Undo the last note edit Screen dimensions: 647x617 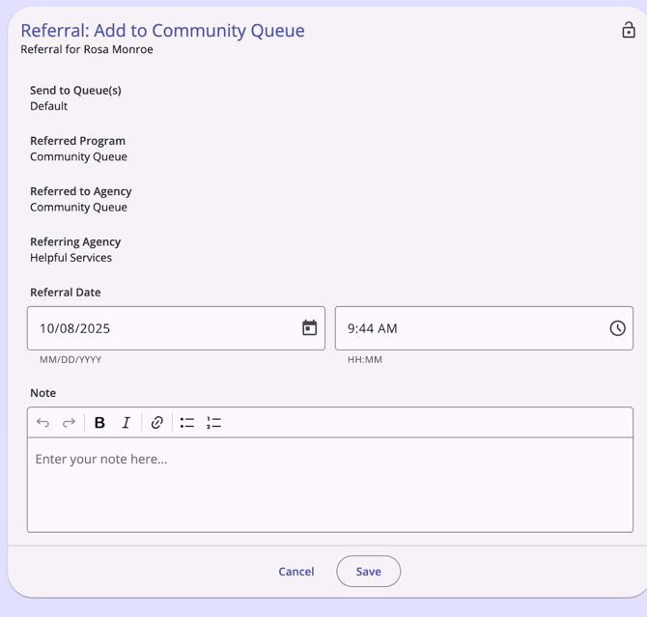tap(43, 423)
